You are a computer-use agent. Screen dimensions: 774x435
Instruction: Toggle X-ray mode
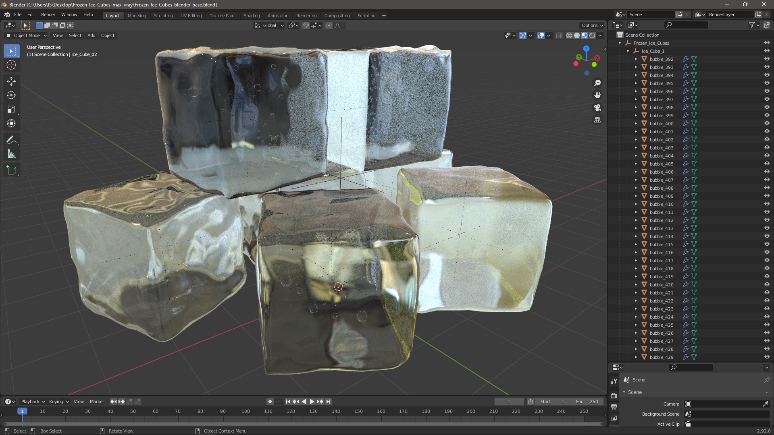point(559,35)
